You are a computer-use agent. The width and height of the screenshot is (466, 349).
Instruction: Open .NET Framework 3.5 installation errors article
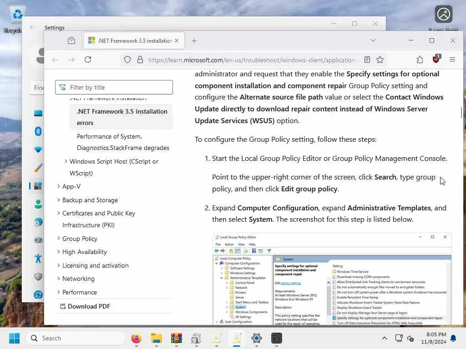point(122,117)
